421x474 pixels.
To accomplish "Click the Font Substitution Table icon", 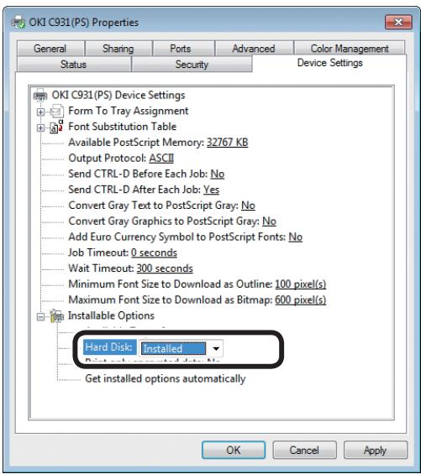I will pyautogui.click(x=56, y=127).
